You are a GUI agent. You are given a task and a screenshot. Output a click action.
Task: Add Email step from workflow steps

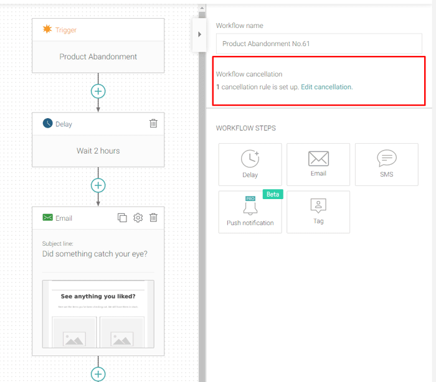(318, 164)
